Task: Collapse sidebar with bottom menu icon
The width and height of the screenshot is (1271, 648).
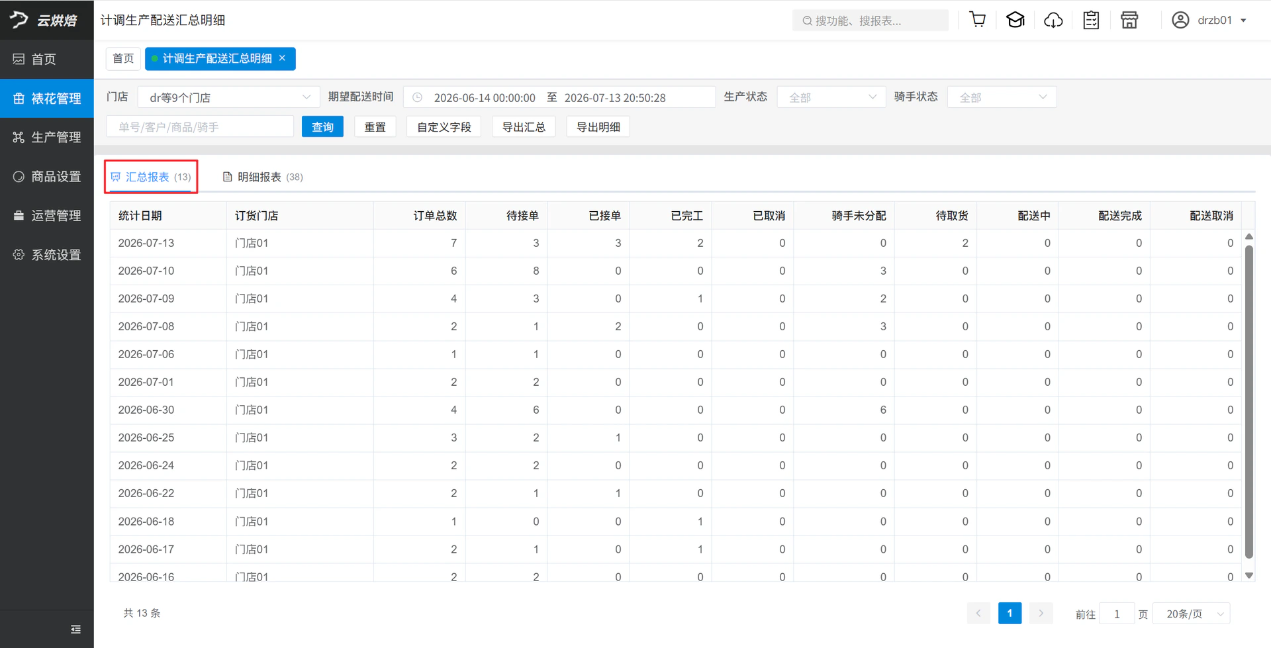Action: [75, 629]
